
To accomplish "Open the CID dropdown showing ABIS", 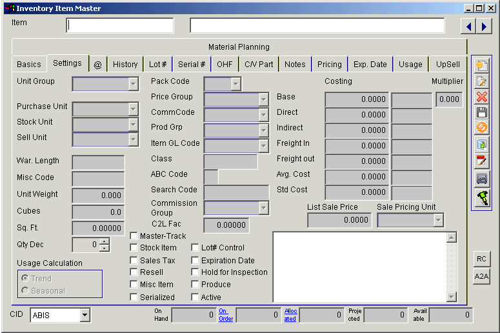I will click(85, 315).
